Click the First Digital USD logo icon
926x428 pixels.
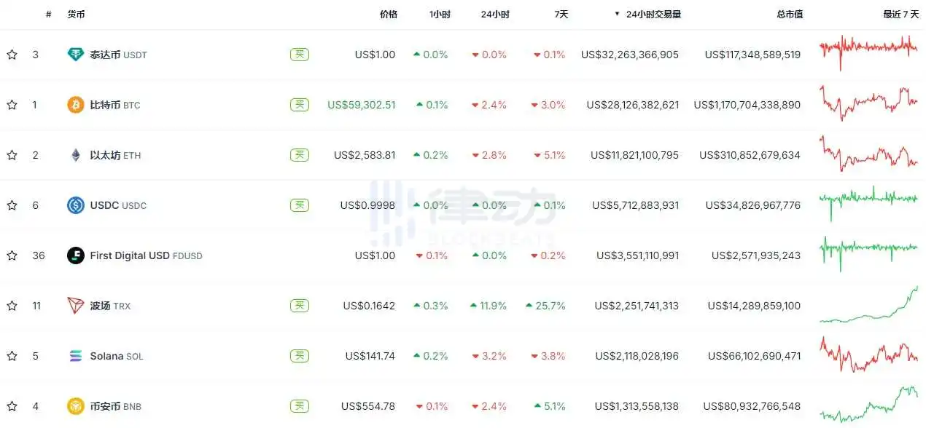(76, 255)
